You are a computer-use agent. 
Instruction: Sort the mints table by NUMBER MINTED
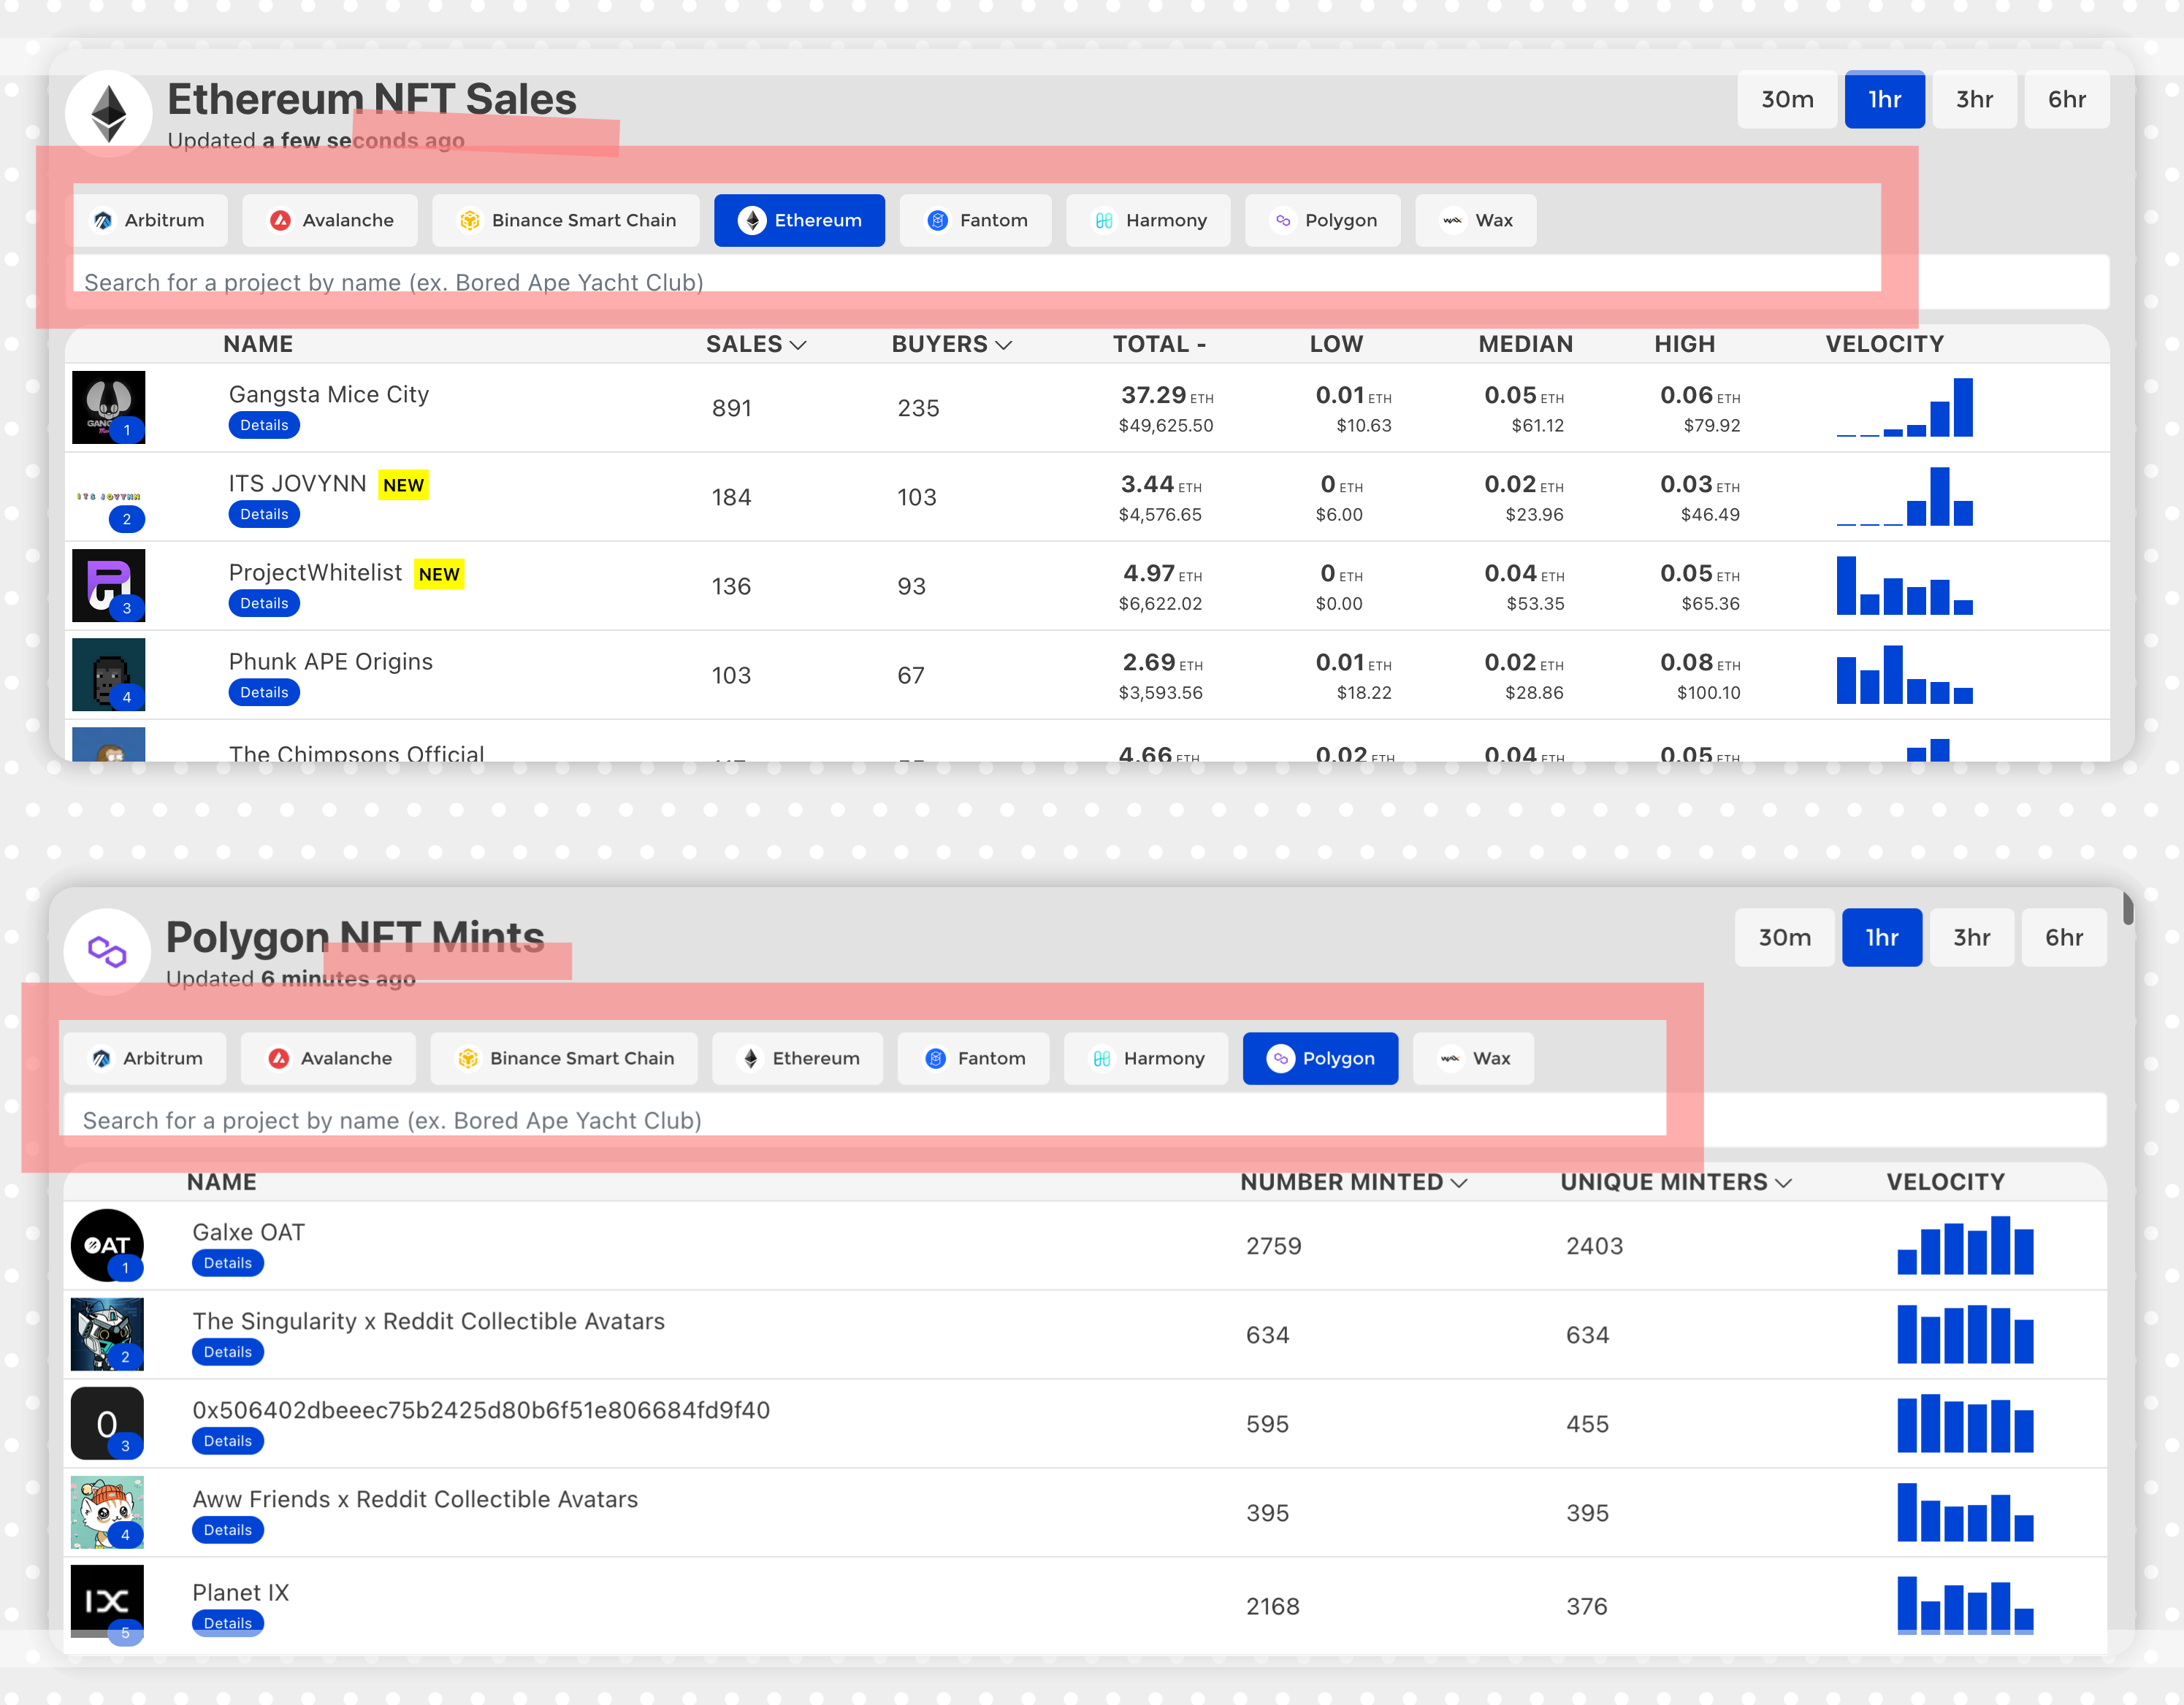coord(1354,1182)
